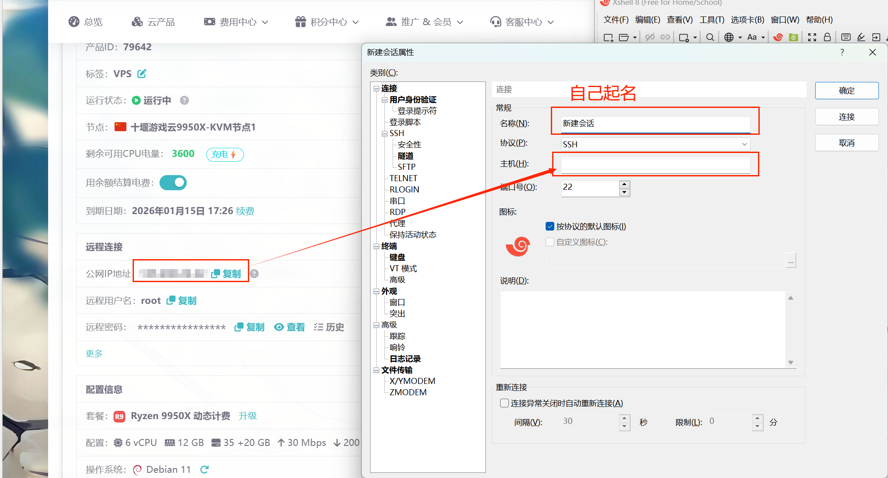Increase the port number with up stepper

[x=624, y=184]
